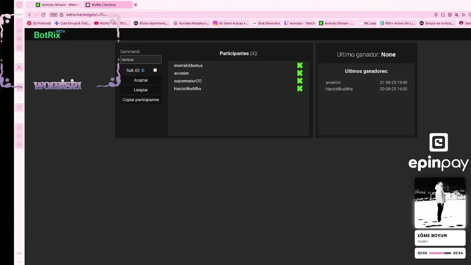Go back with the browser back arrow
Image resolution: width=471 pixels, height=265 pixels.
coord(29,15)
